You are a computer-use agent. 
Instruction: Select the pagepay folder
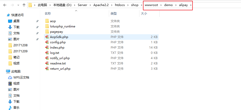pyautogui.click(x=56, y=32)
